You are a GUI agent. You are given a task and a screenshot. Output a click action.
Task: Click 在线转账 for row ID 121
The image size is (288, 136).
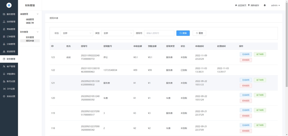[x=246, y=80]
